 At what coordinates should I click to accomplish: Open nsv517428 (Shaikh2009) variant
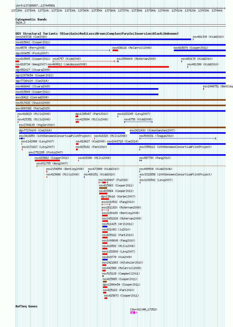33,103
